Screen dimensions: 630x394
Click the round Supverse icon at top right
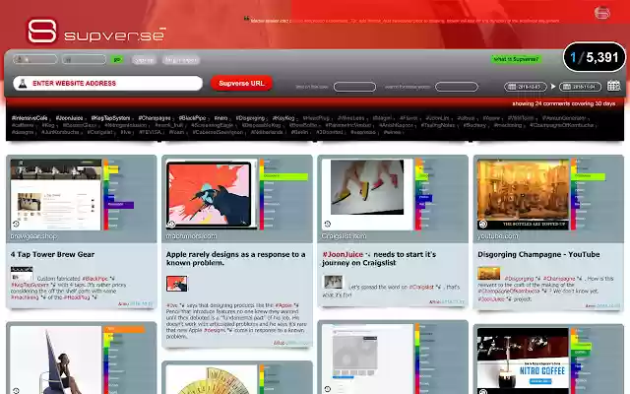[601, 13]
